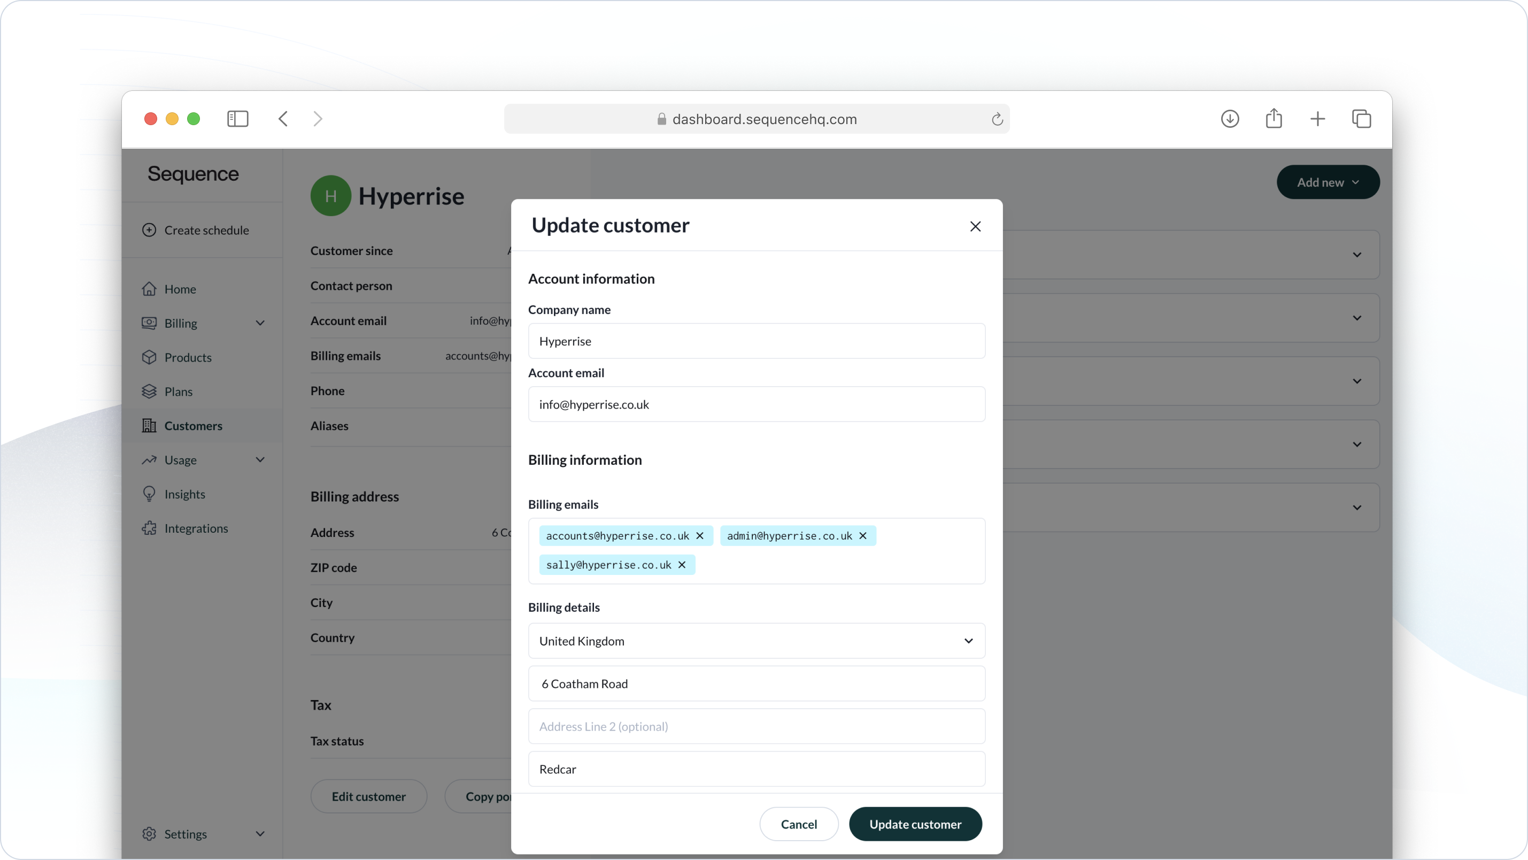Select the United Kingdom country dropdown

[x=755, y=641]
